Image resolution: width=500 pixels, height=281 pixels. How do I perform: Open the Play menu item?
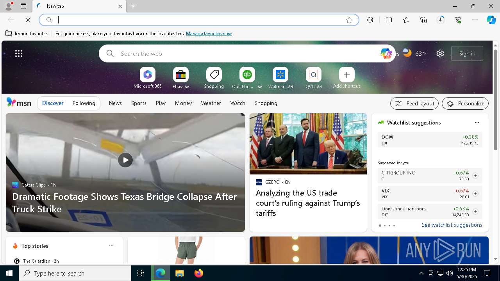161,103
